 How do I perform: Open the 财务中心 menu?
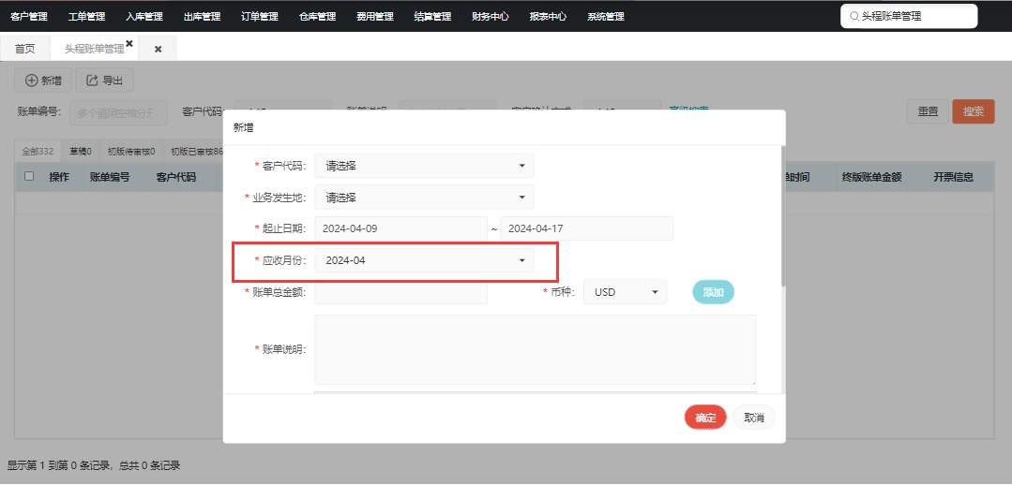(x=491, y=17)
